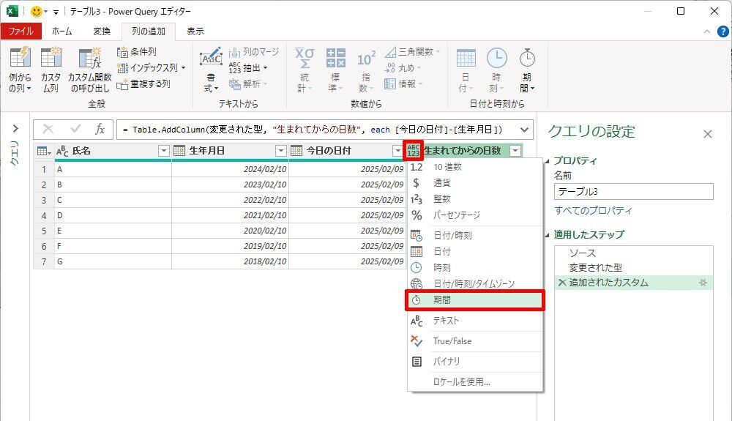Viewport: 732px width, 421px height.
Task: Click the fx formula icon
Action: [100, 130]
